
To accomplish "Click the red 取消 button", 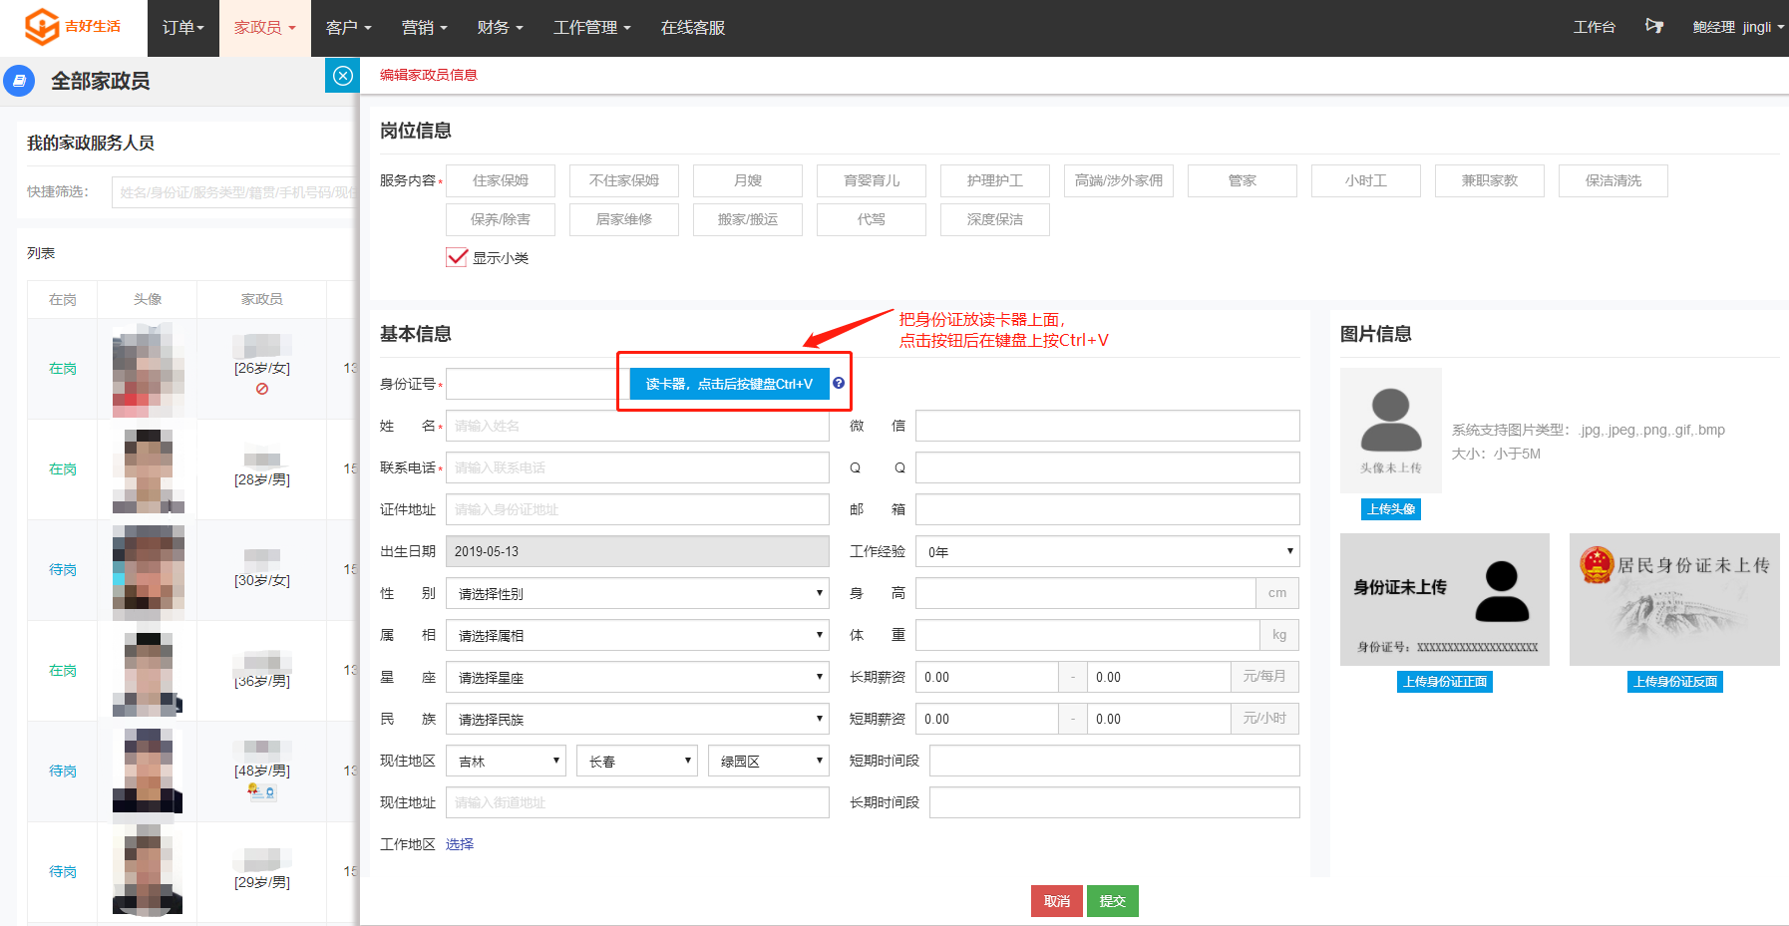I will coord(1057,901).
